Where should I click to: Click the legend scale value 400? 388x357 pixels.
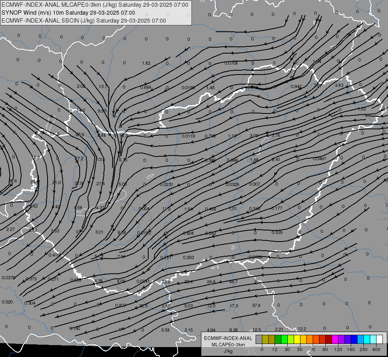(x=376, y=349)
